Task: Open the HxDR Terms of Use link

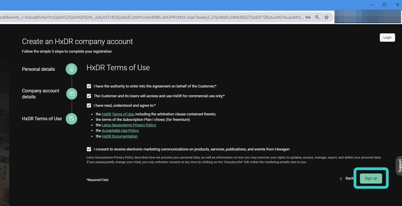Action: (x=118, y=114)
